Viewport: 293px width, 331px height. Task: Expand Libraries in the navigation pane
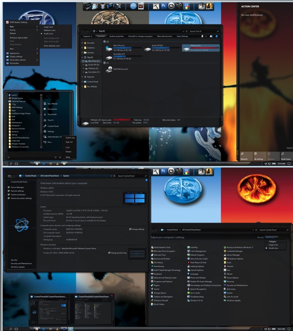(82, 53)
